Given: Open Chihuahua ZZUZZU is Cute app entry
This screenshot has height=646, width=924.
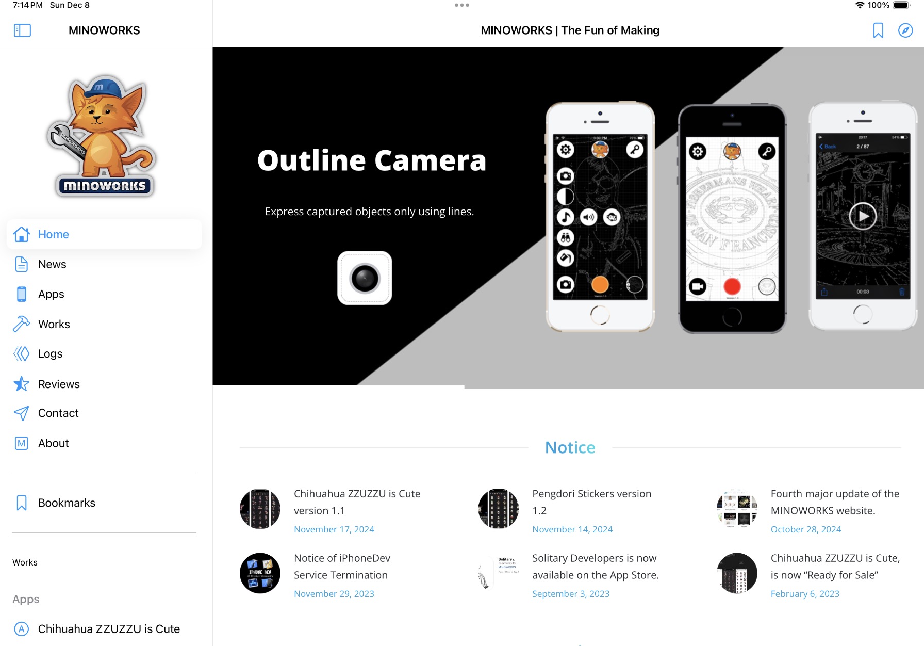Looking at the screenshot, I should 104,629.
